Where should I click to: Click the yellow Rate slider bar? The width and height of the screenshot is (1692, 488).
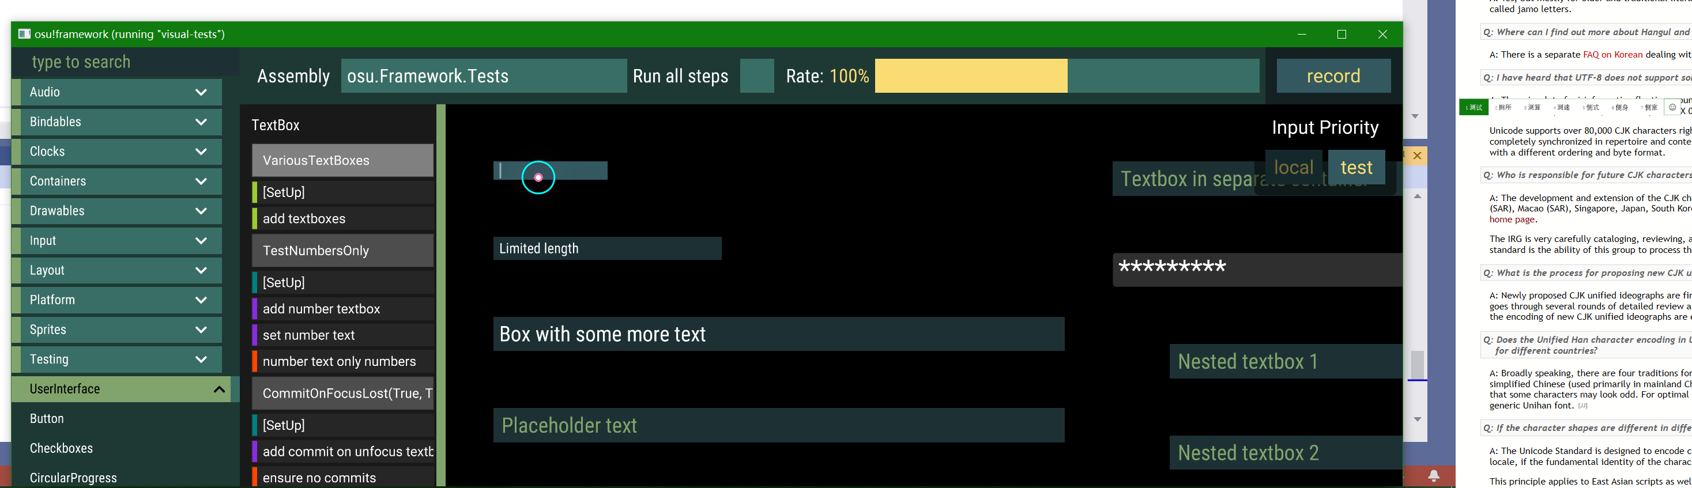click(972, 75)
